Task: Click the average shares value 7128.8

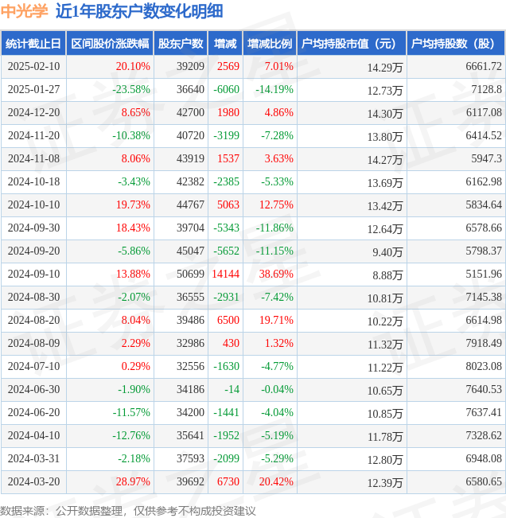Action: [487, 90]
